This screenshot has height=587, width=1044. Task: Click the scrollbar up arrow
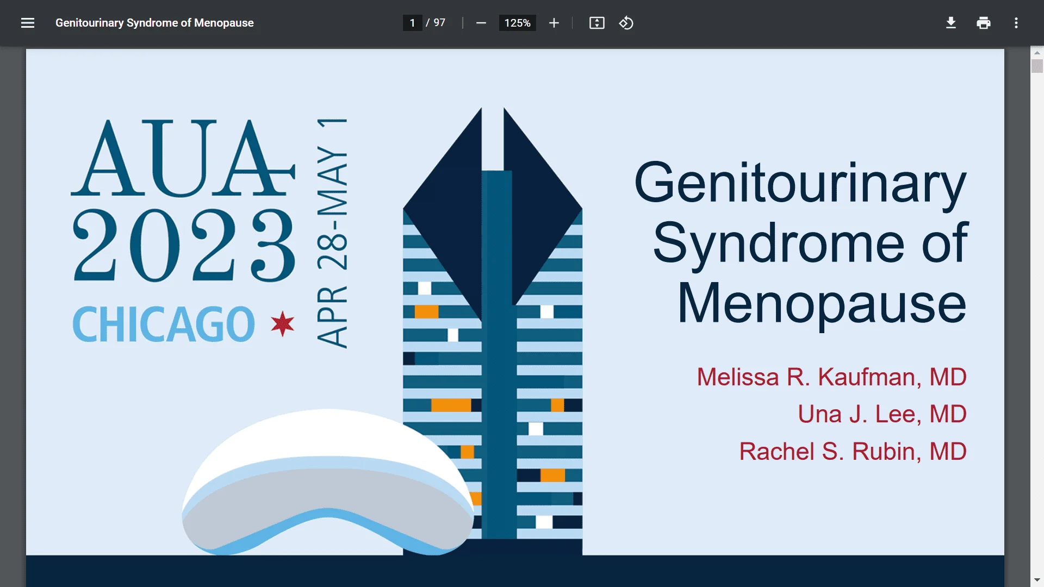point(1037,53)
